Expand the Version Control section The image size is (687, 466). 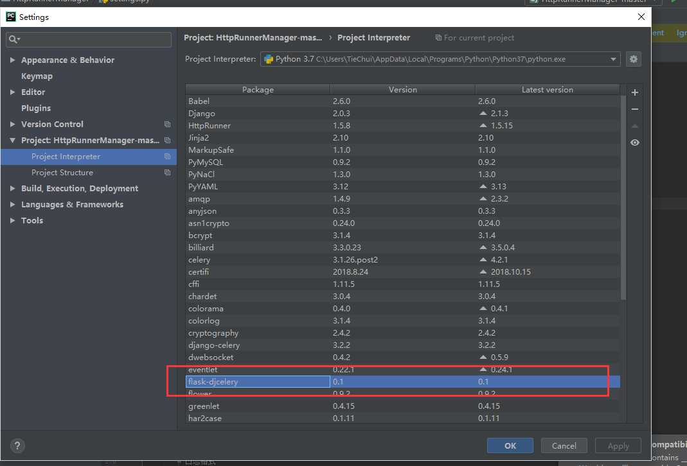click(x=12, y=125)
